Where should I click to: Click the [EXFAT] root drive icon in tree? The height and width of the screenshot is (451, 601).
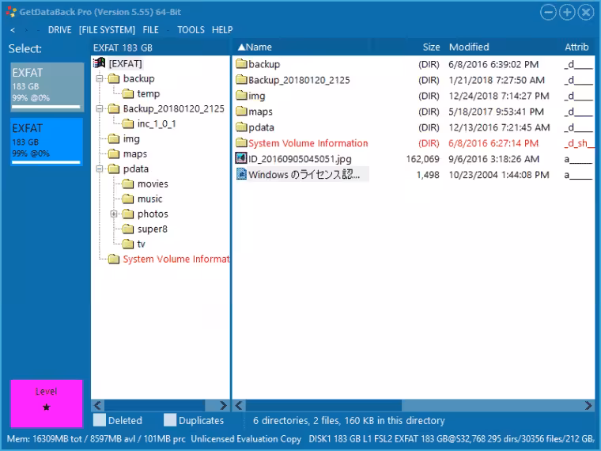(x=100, y=63)
